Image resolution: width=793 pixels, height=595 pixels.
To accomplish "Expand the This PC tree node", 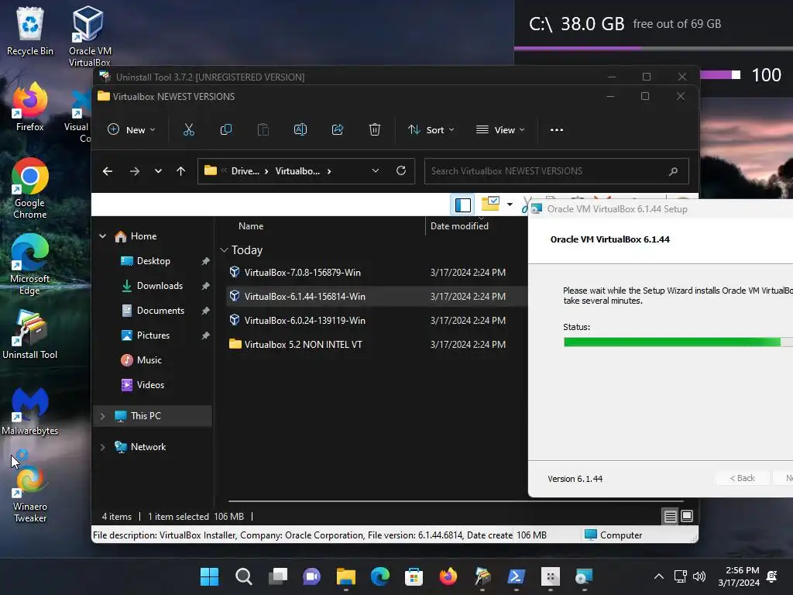I will [x=103, y=416].
